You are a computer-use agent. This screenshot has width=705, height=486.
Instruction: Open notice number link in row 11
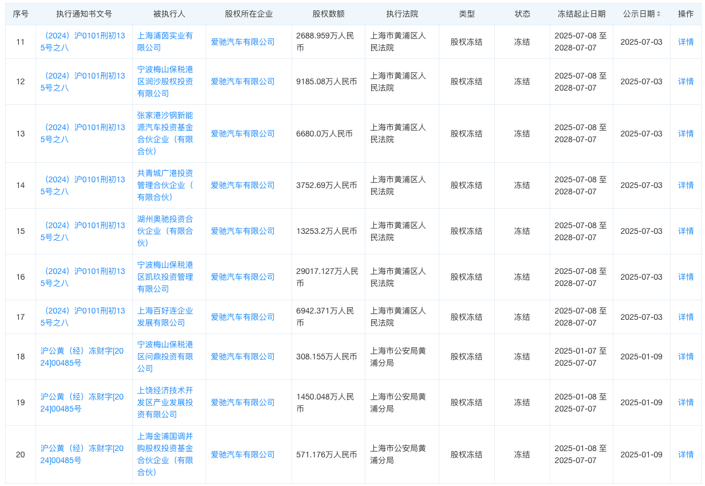point(83,42)
